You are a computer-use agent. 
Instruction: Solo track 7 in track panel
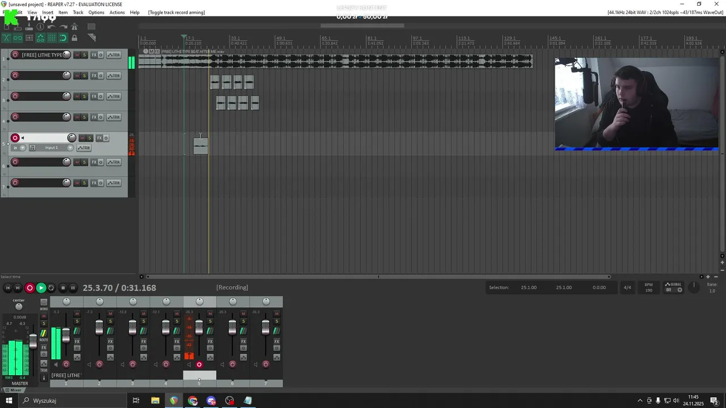coord(85,182)
